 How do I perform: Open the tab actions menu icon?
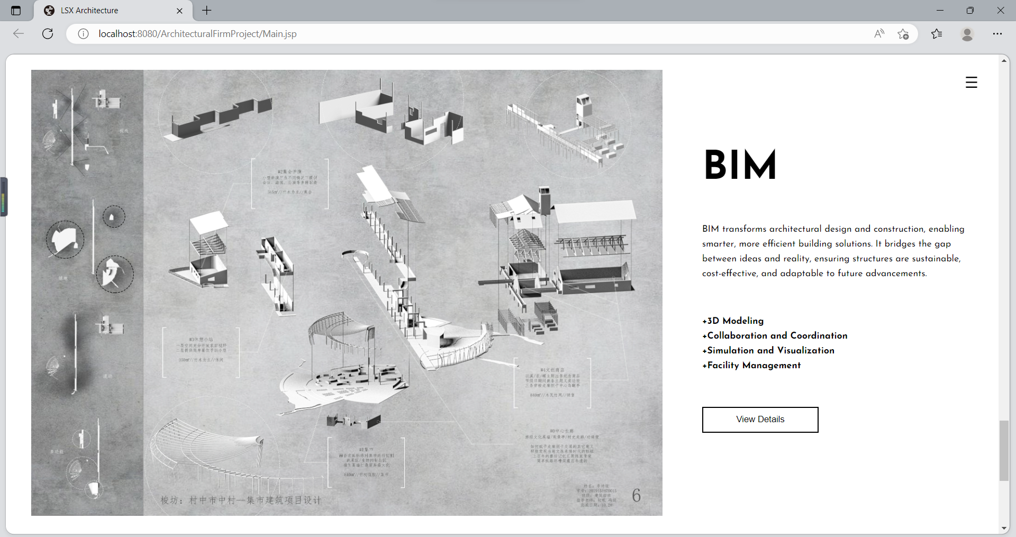pyautogui.click(x=16, y=11)
